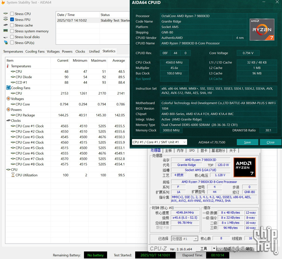Enable the Stress system memory checkbox
This screenshot has height=259, width=282.
[12, 31]
